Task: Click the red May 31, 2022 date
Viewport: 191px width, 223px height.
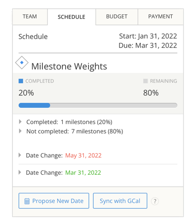Action: (83, 156)
